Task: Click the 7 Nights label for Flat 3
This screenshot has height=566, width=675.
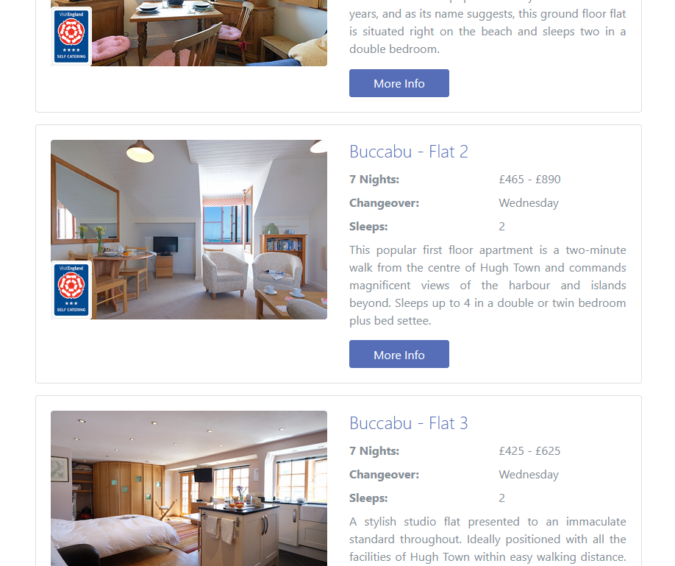Action: tap(374, 451)
